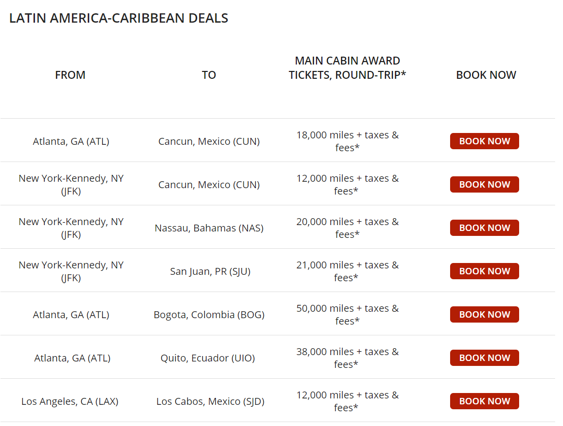The width and height of the screenshot is (563, 426).
Task: Click the San Juan, PR (SJU) cell
Action: click(210, 271)
